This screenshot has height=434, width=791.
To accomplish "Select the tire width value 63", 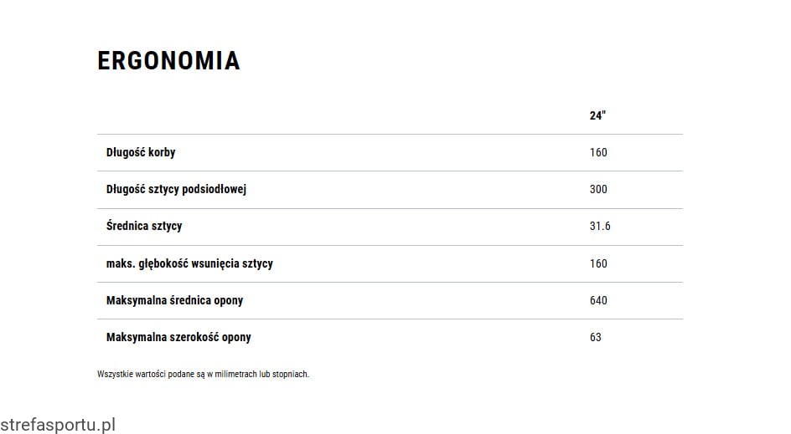I will pyautogui.click(x=596, y=337).
